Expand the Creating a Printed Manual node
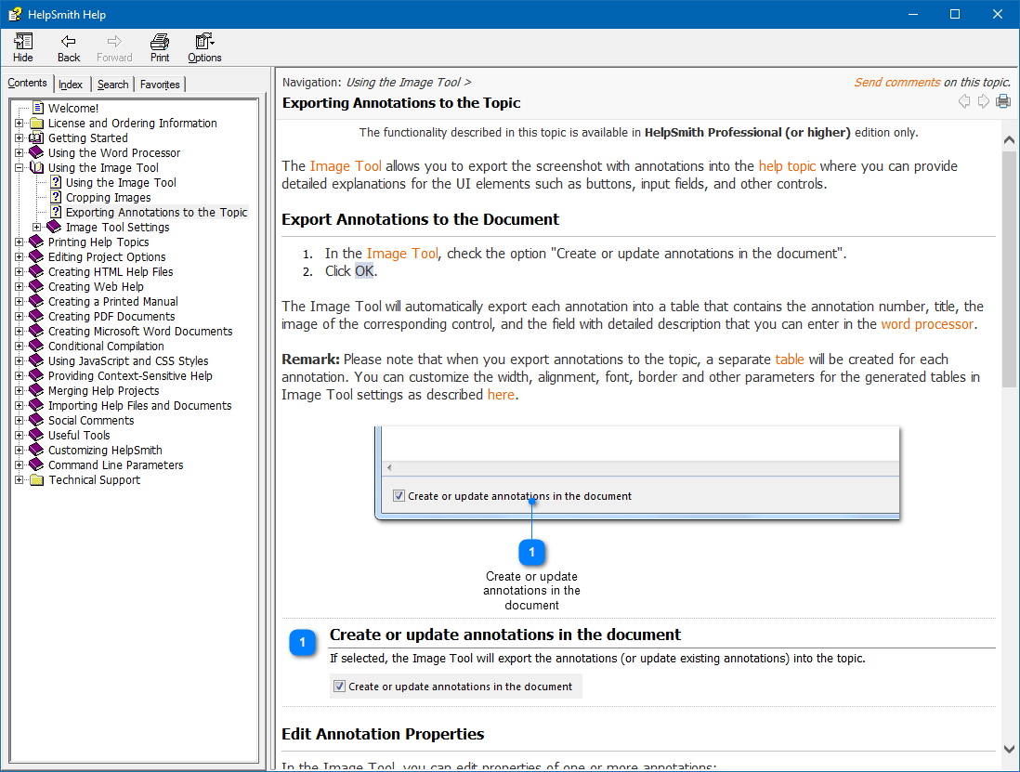1020x772 pixels. click(x=19, y=302)
